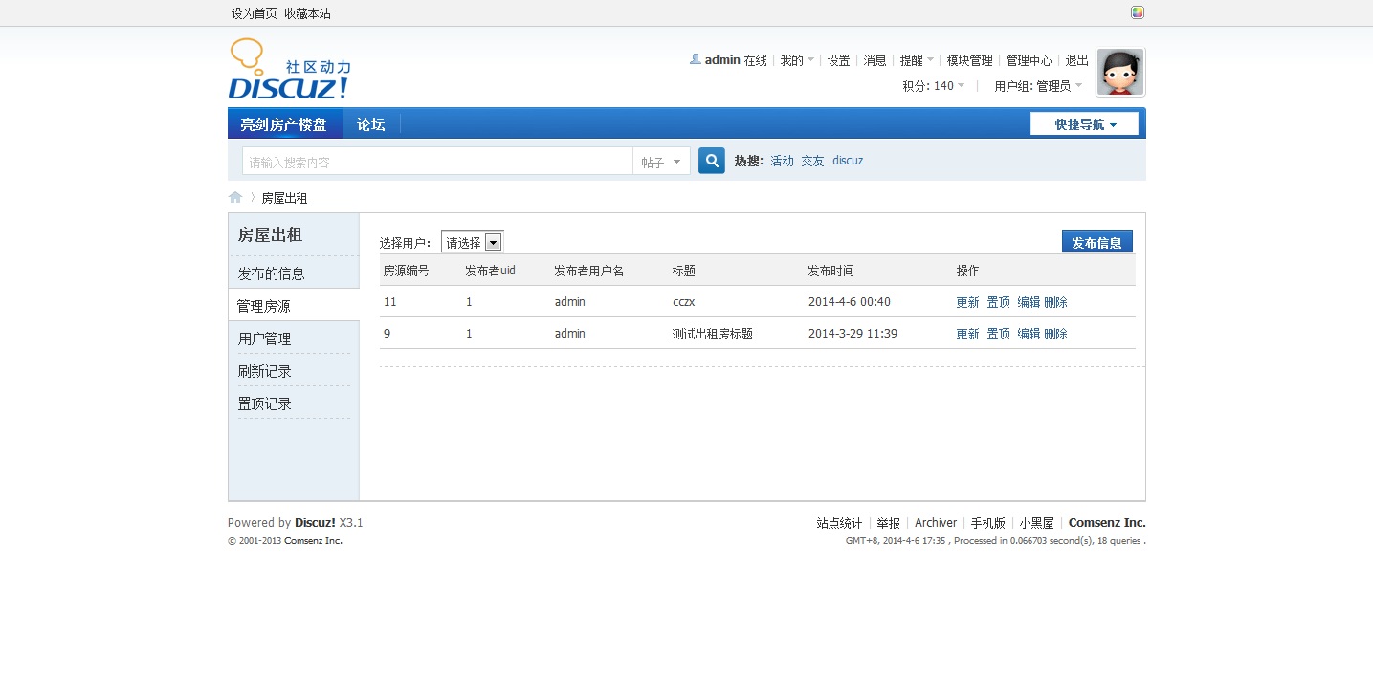Open the 积分: 140 dropdown

pyautogui.click(x=933, y=86)
